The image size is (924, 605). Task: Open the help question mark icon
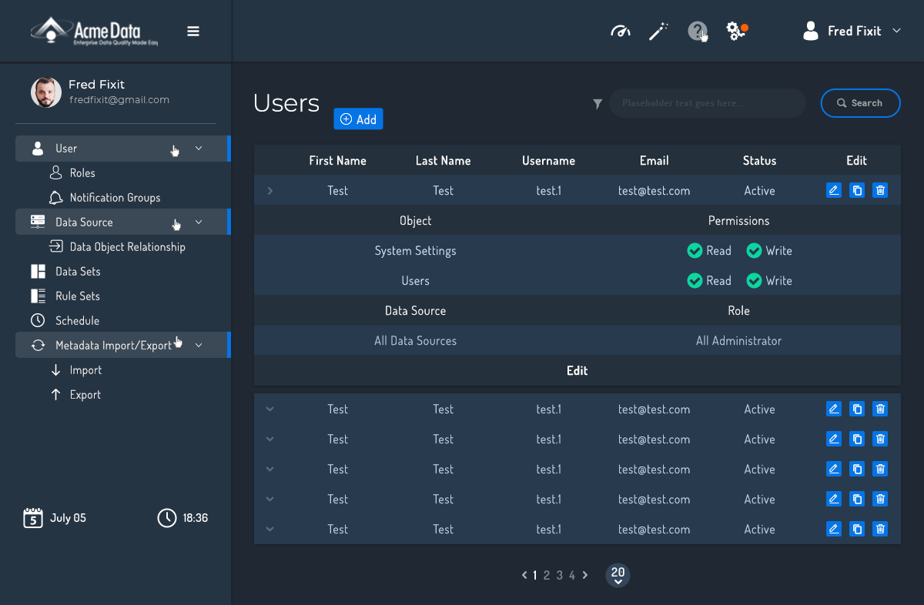(x=697, y=32)
